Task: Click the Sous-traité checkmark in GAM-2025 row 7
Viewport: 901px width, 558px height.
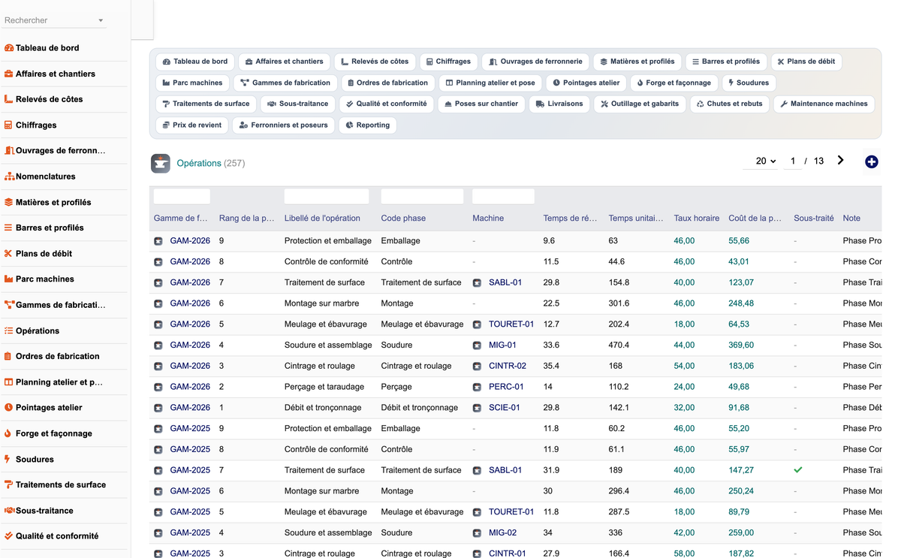Action: click(x=798, y=470)
